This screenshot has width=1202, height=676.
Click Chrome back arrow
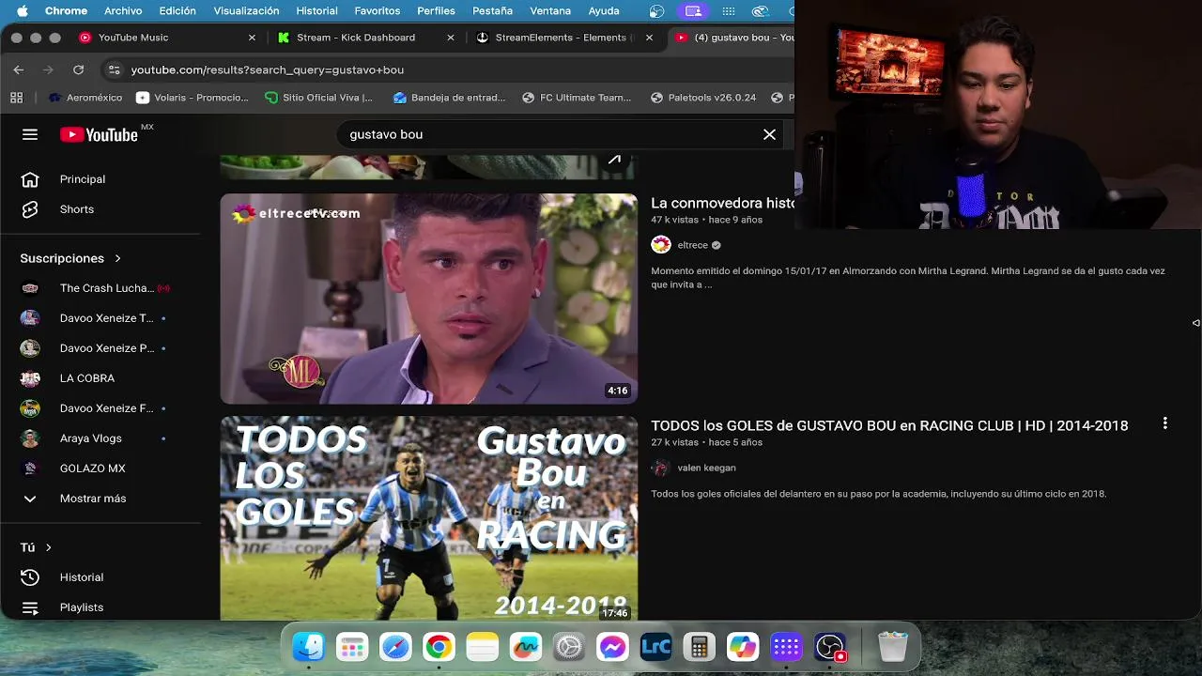pyautogui.click(x=19, y=69)
